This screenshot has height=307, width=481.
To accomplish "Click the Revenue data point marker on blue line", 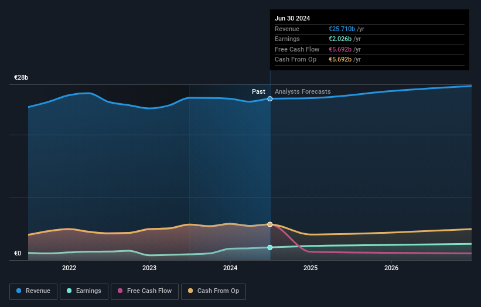I will [270, 99].
